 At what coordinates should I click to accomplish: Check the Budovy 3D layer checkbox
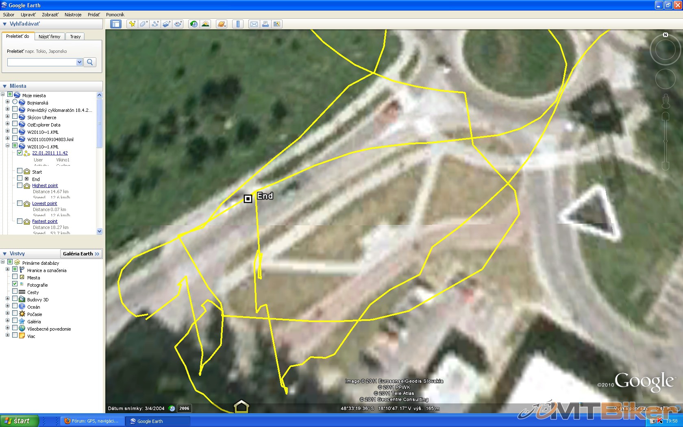[x=15, y=299]
